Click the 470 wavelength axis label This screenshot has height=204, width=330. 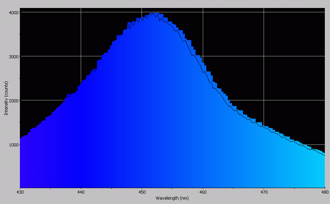click(264, 192)
